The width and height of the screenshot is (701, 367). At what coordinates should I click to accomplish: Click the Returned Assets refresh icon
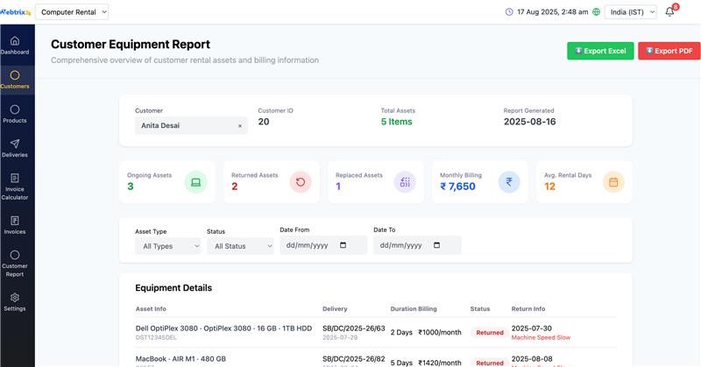coord(300,182)
